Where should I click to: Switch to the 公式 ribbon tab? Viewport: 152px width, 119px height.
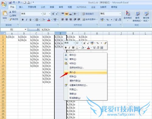(x=43, y=7)
